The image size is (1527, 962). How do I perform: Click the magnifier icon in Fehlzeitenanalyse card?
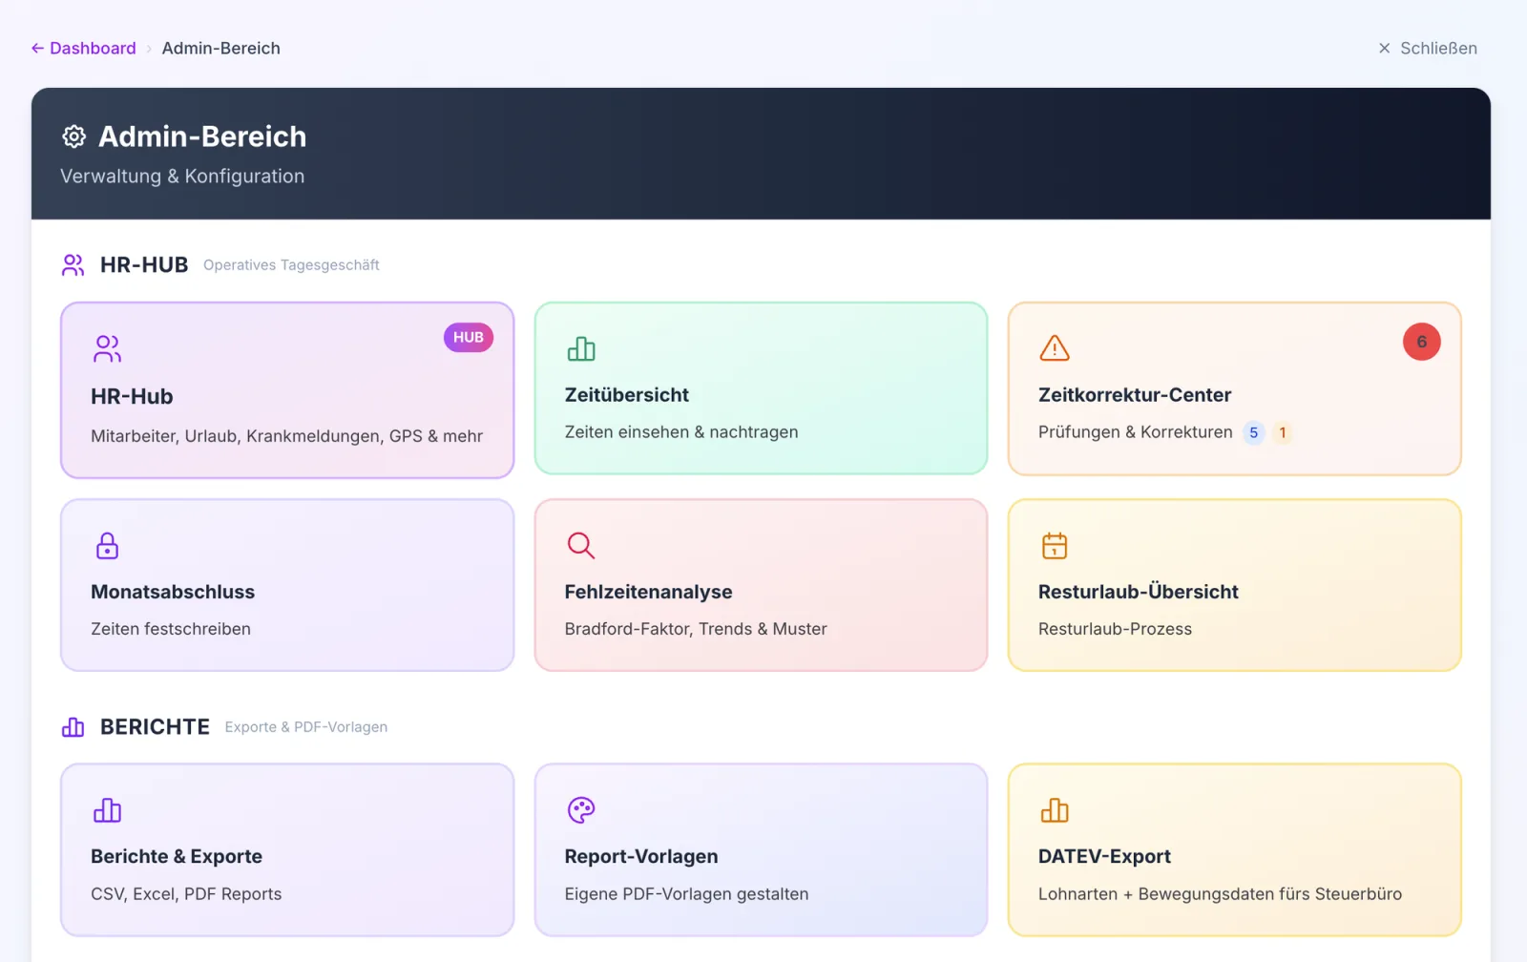[x=581, y=545]
